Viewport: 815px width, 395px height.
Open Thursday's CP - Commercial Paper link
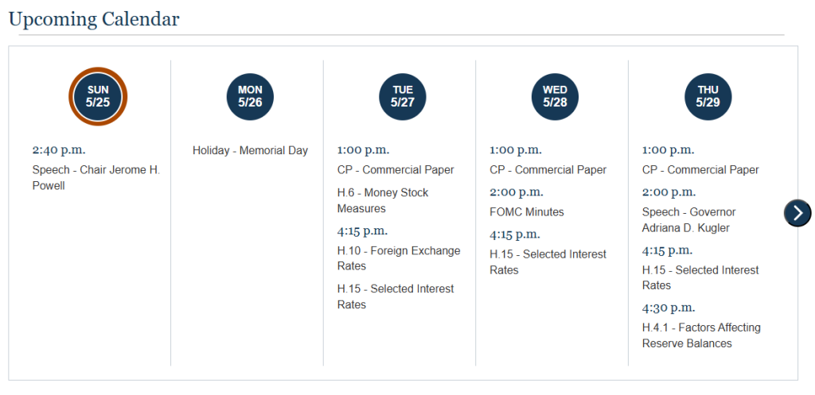[700, 169]
